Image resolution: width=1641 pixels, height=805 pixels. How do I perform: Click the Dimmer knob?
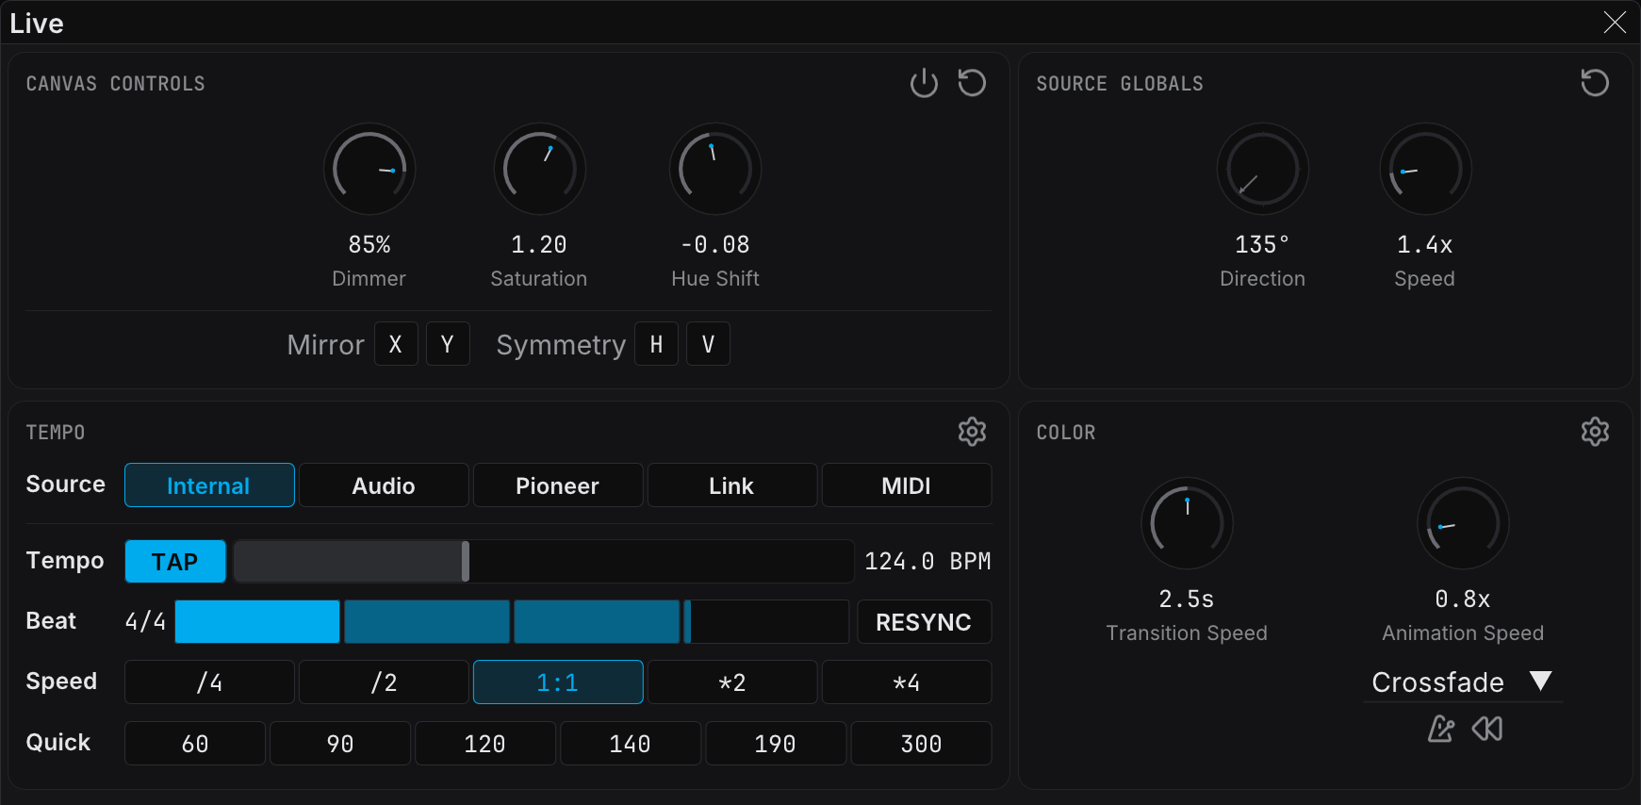point(369,170)
